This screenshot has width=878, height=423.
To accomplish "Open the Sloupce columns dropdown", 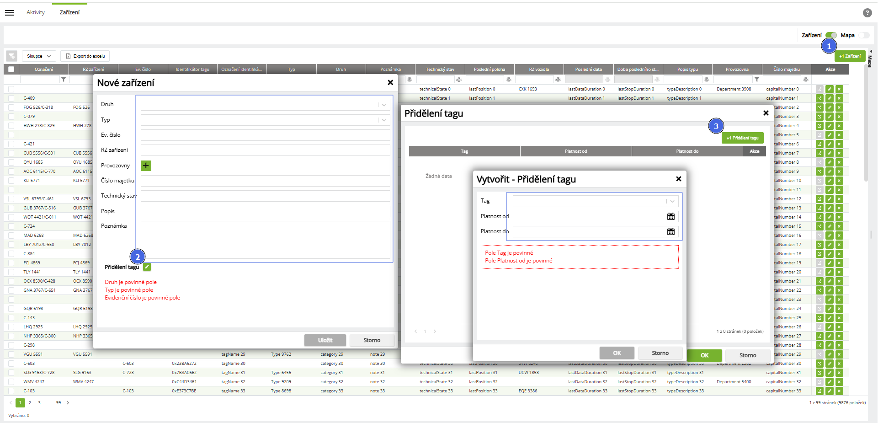I will point(39,56).
